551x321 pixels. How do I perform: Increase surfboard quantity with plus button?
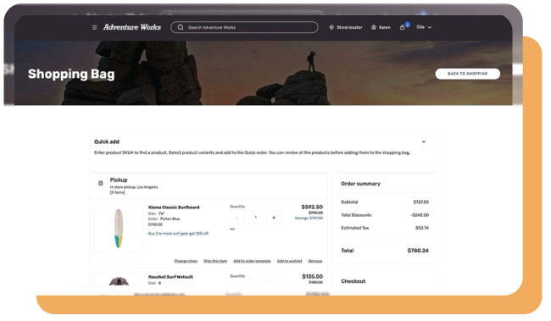coord(274,218)
